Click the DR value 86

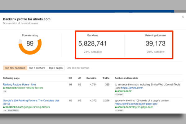[71, 101]
